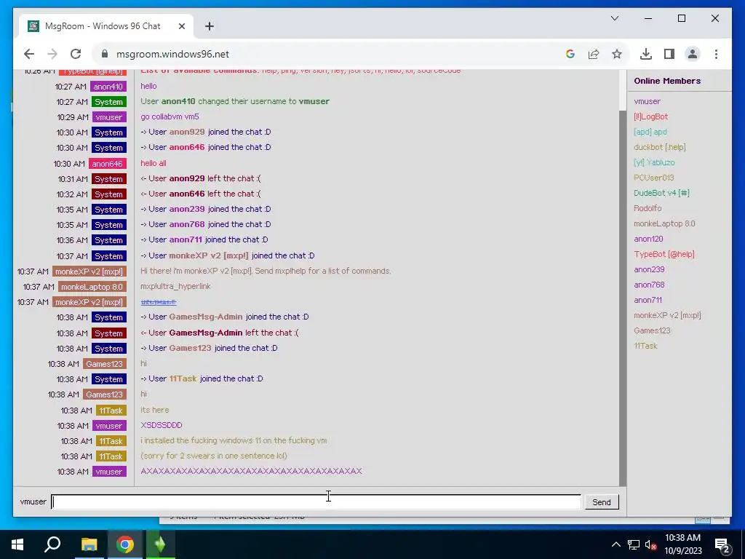Switch to Chrome on the taskbar

pyautogui.click(x=125, y=544)
